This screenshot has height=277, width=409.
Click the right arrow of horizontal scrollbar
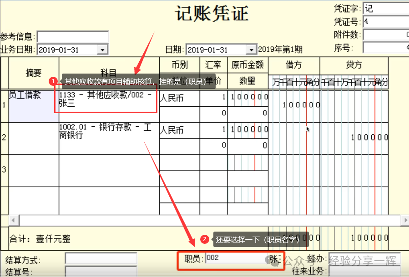point(404,220)
